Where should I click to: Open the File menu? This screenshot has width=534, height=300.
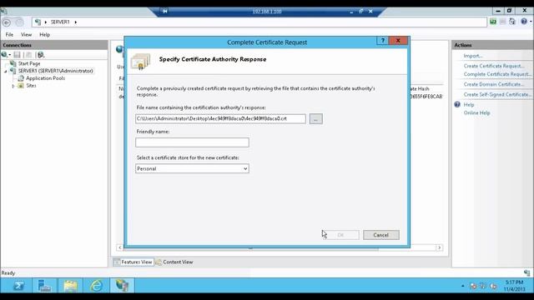(x=9, y=35)
